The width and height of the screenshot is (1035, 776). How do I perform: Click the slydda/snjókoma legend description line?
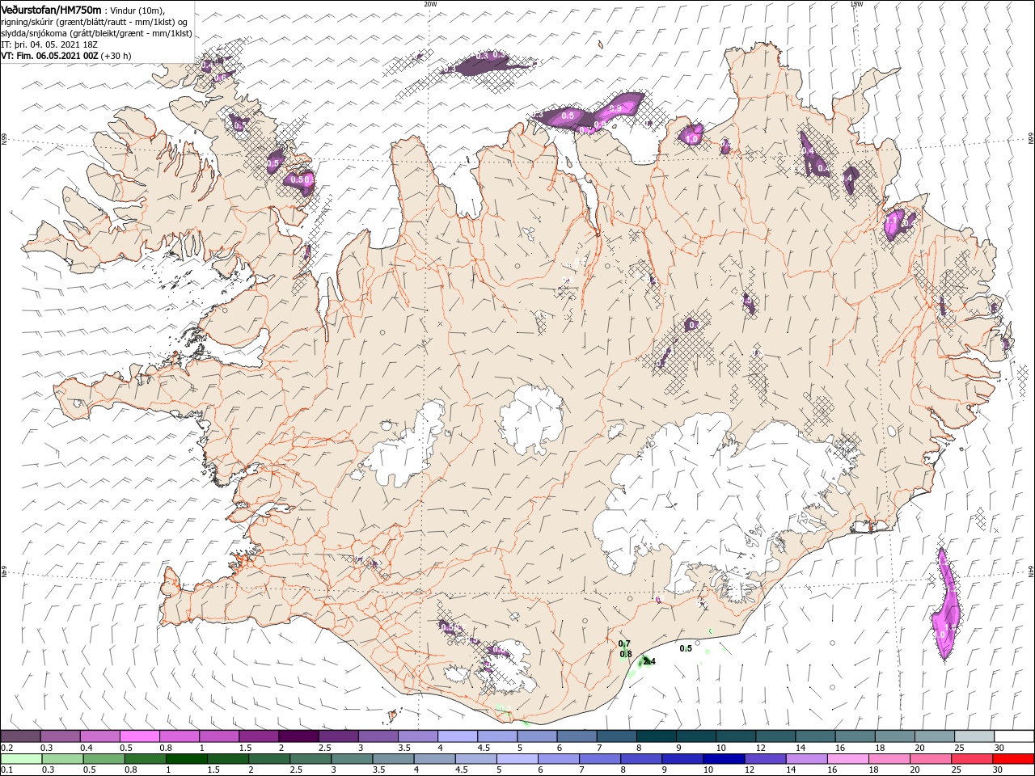tap(97, 33)
